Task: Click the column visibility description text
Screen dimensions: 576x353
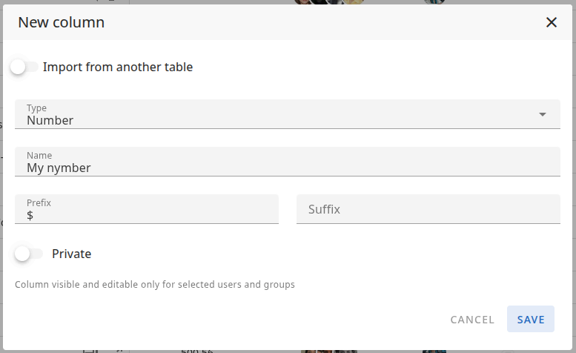Action: pyautogui.click(x=155, y=284)
